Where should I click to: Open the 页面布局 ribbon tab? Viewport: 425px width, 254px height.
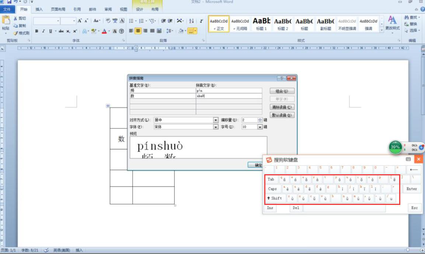click(58, 9)
